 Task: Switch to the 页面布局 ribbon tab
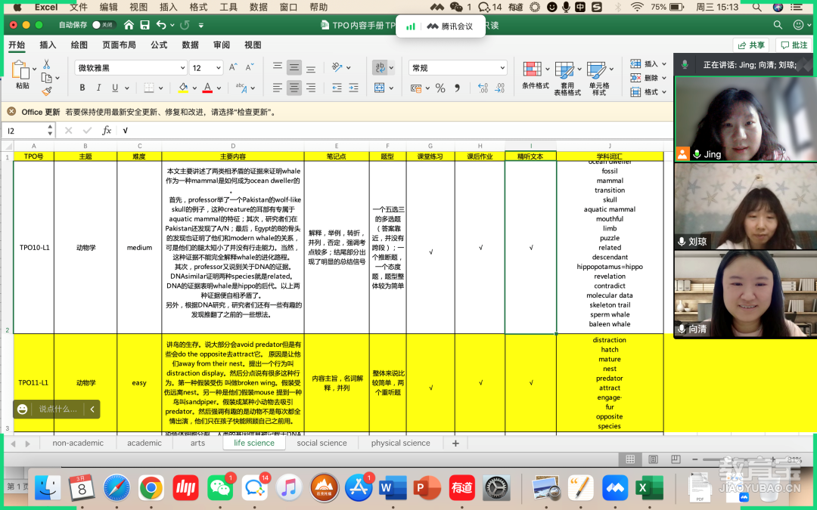[119, 45]
